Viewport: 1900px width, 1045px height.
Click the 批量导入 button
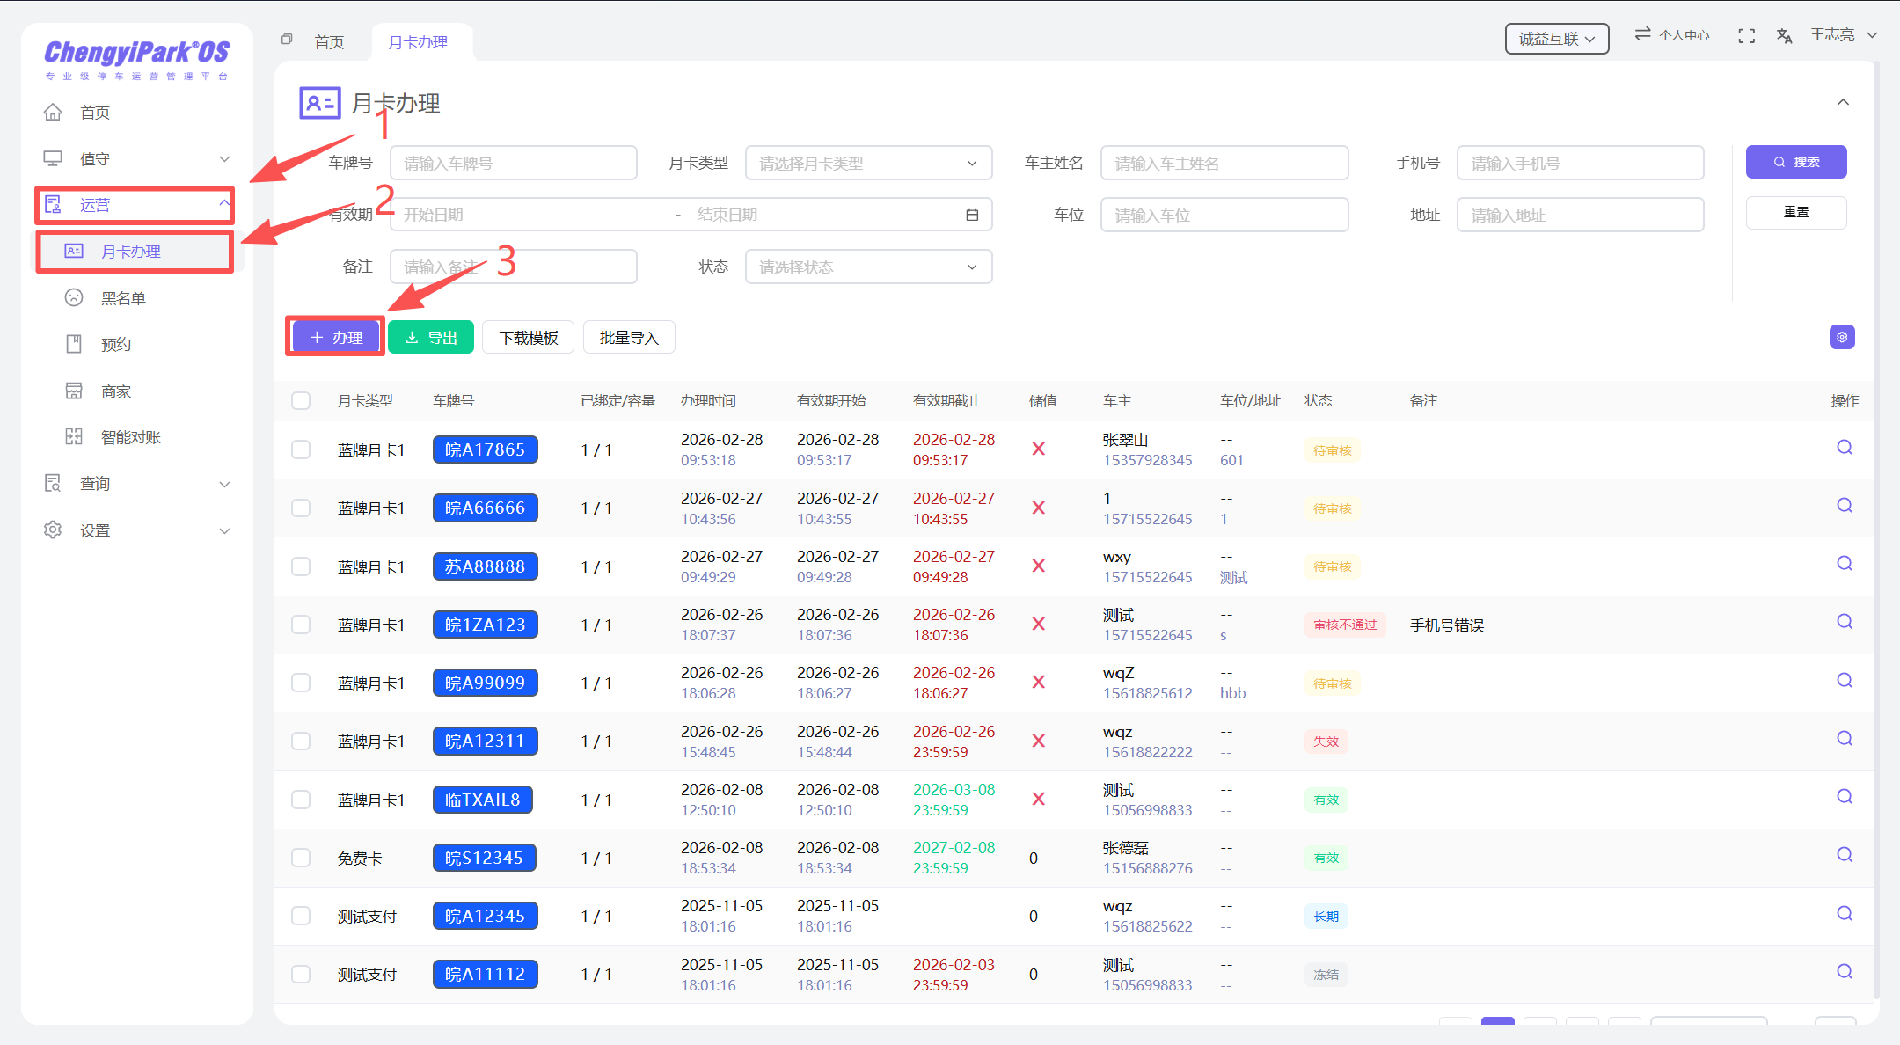point(628,338)
